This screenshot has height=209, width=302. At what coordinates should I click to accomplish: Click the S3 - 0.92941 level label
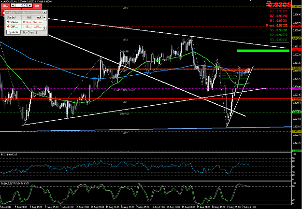[x=279, y=40]
